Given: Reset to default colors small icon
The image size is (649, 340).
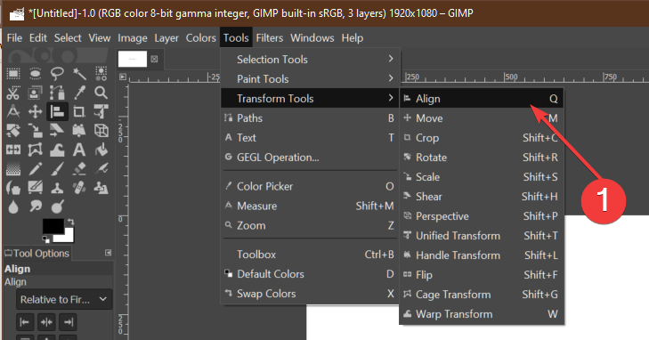Looking at the screenshot, I should pyautogui.click(x=46, y=239).
